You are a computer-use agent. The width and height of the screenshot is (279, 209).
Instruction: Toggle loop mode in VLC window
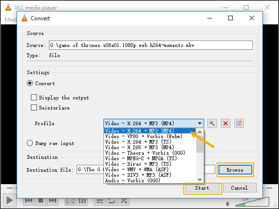(x=112, y=201)
